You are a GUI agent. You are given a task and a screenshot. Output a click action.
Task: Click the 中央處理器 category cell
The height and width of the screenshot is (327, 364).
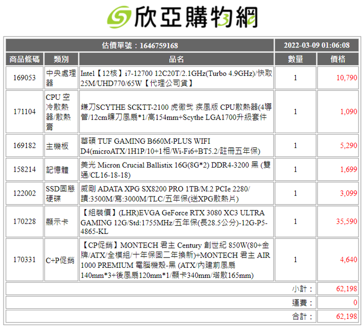(x=61, y=77)
